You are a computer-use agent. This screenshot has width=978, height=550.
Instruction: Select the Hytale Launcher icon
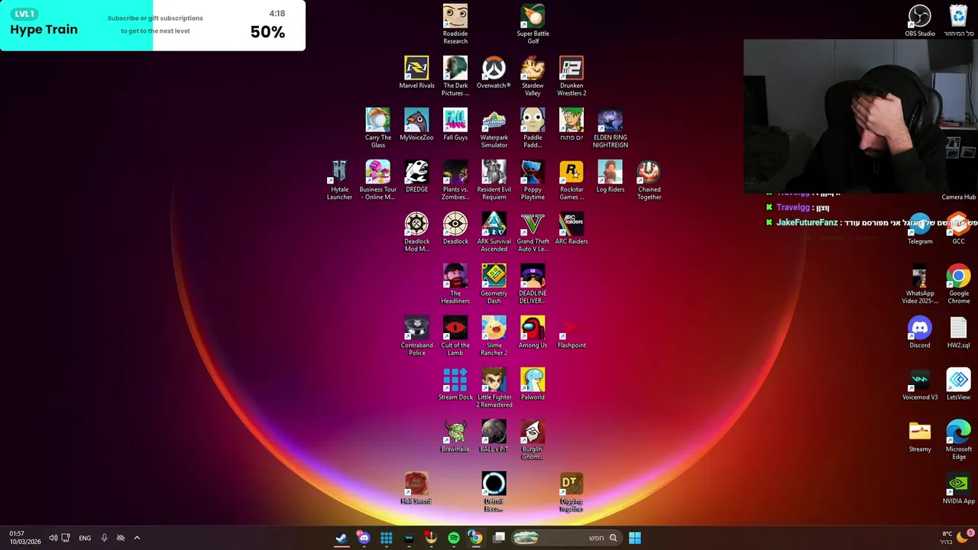click(x=339, y=180)
